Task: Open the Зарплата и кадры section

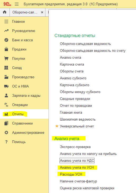Action: 26,96
